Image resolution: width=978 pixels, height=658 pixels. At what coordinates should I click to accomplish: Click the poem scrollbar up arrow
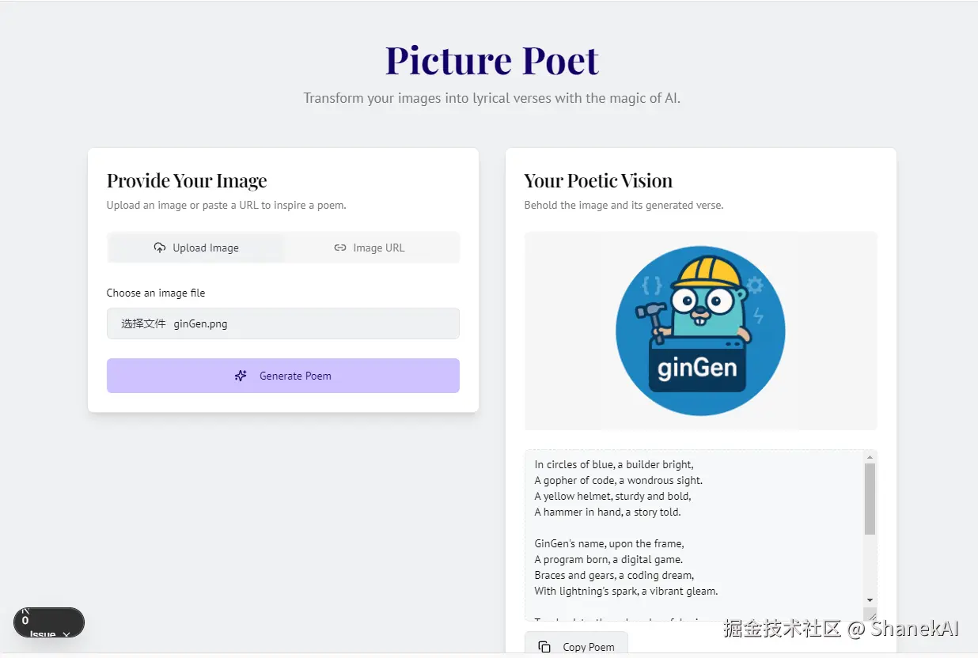[x=870, y=457]
